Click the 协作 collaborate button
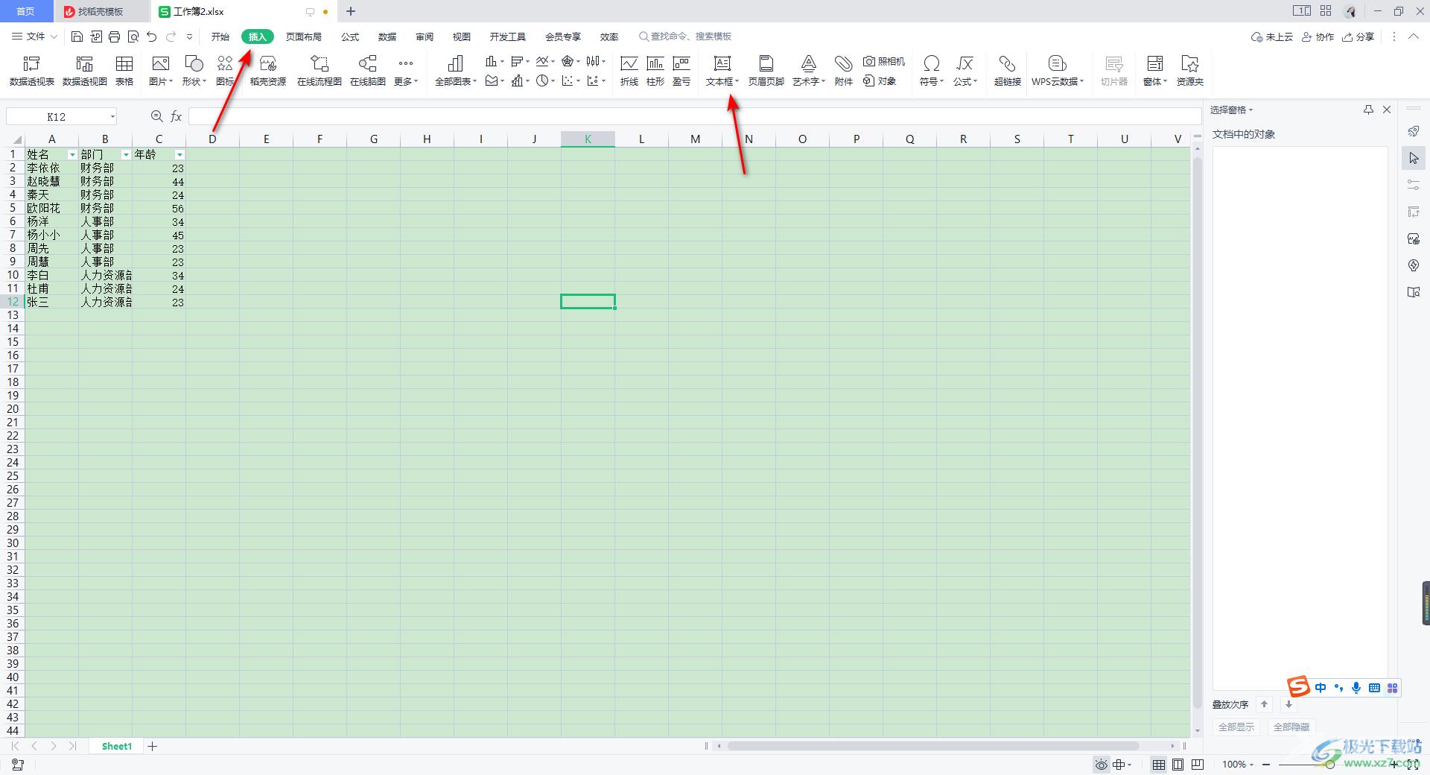This screenshot has width=1430, height=775. (x=1318, y=37)
